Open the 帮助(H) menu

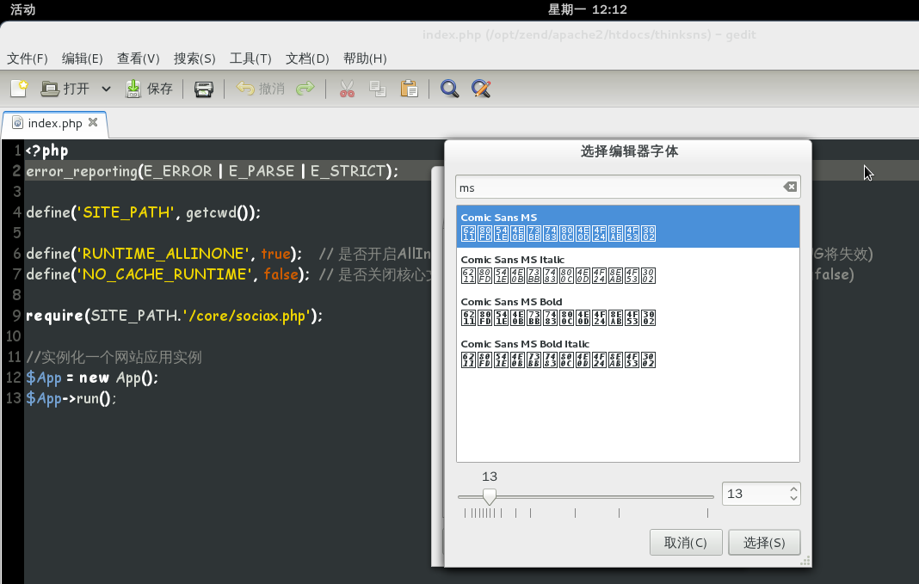365,58
